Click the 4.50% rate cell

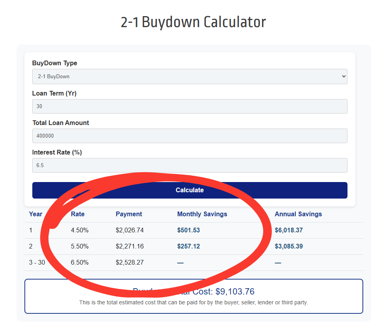80,230
